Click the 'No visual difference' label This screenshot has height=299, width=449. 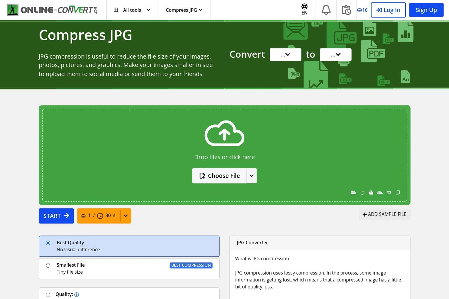pyautogui.click(x=78, y=249)
